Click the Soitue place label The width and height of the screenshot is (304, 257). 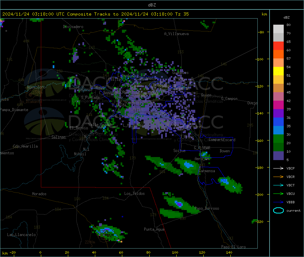pos(179,151)
